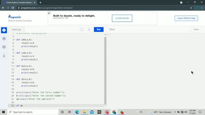Collapse the def add function fold arrow
The height and width of the screenshot is (115, 205).
(15, 40)
